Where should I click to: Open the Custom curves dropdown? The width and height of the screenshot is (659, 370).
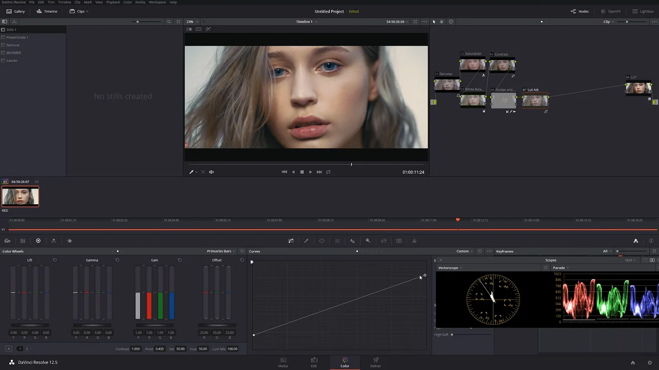tap(464, 251)
